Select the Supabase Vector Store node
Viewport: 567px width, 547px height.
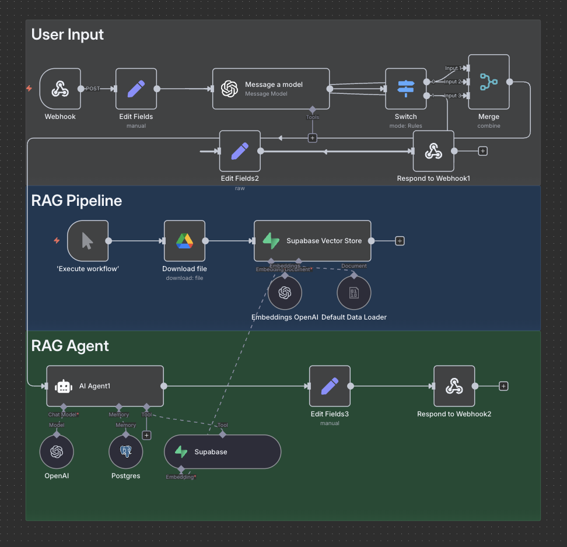(x=312, y=241)
